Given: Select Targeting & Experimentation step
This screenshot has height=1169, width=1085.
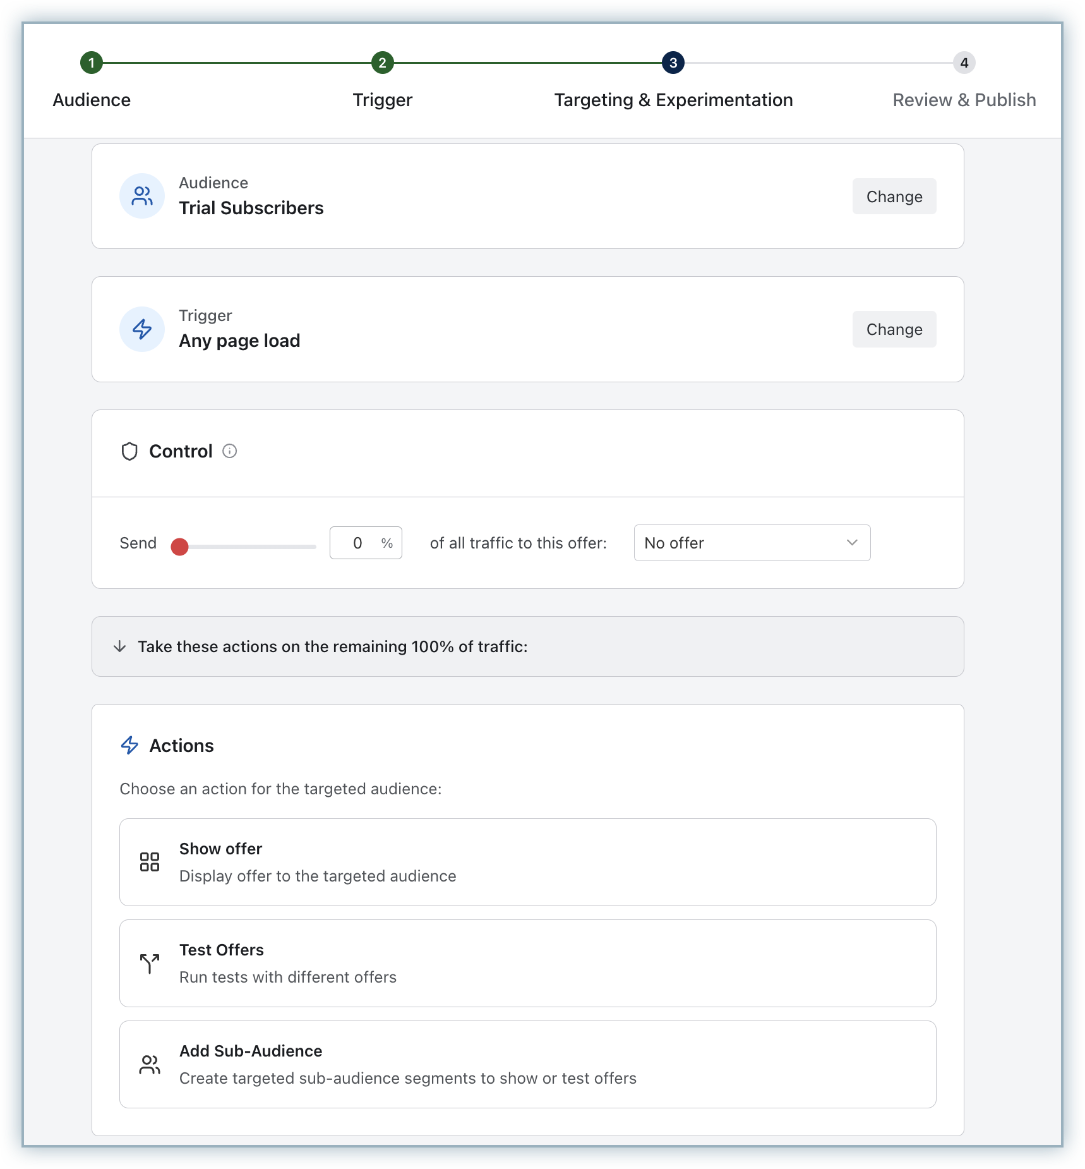Looking at the screenshot, I should [x=673, y=63].
